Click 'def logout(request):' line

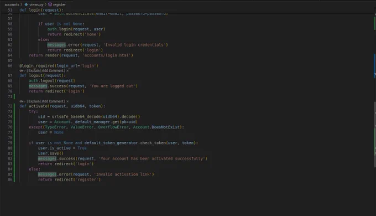[x=43, y=75]
